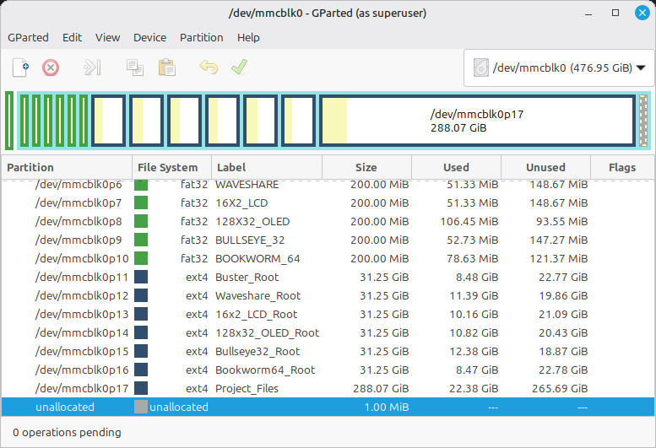Close the GParted window
The image size is (656, 448).
[642, 13]
